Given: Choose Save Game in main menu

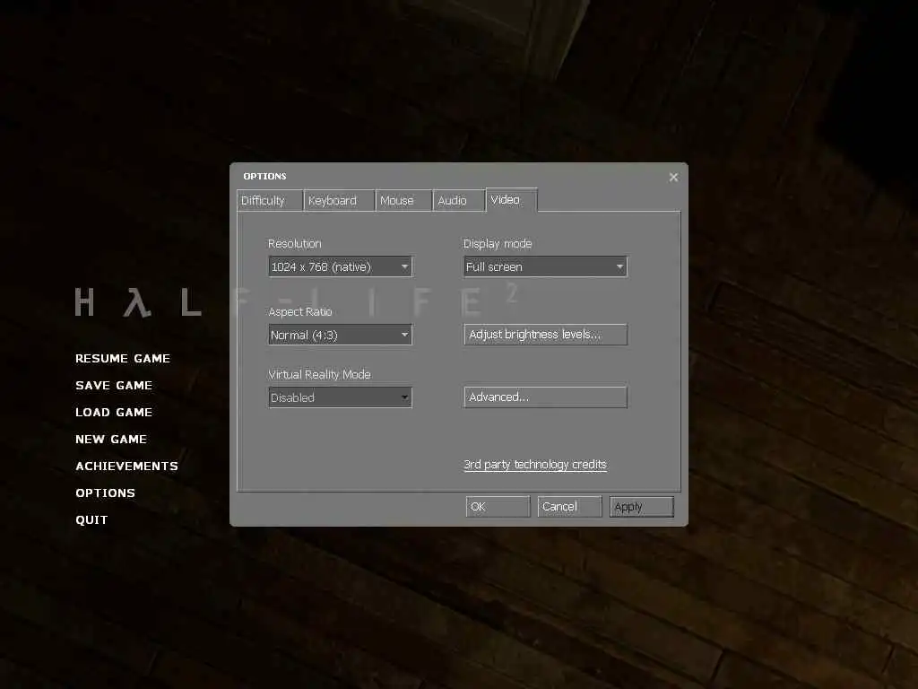Looking at the screenshot, I should 114,386.
